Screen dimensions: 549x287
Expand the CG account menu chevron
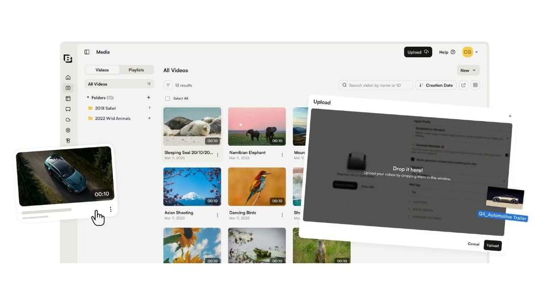(x=476, y=52)
